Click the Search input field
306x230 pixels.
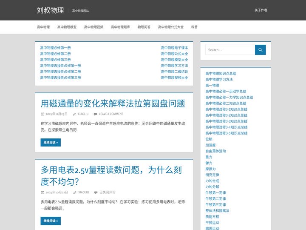point(230,50)
